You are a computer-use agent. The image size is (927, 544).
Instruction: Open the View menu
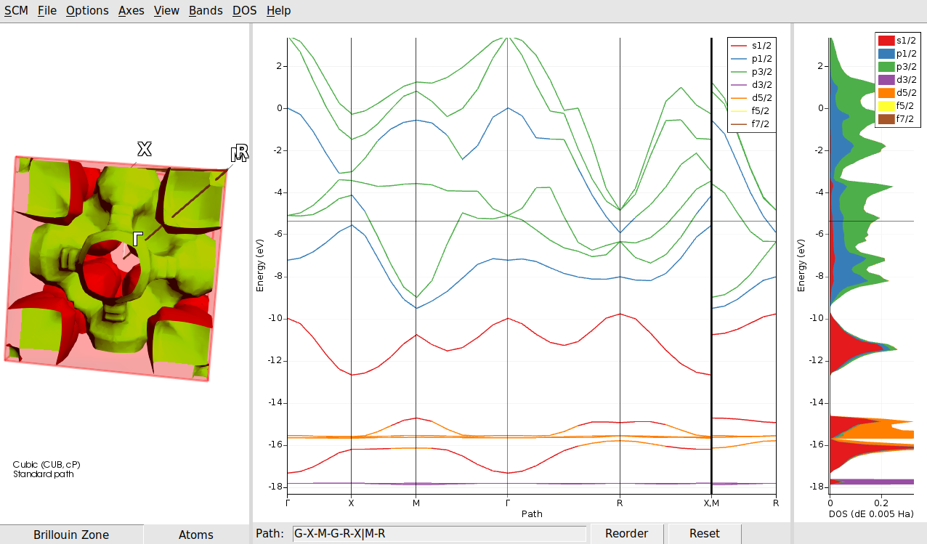click(166, 10)
